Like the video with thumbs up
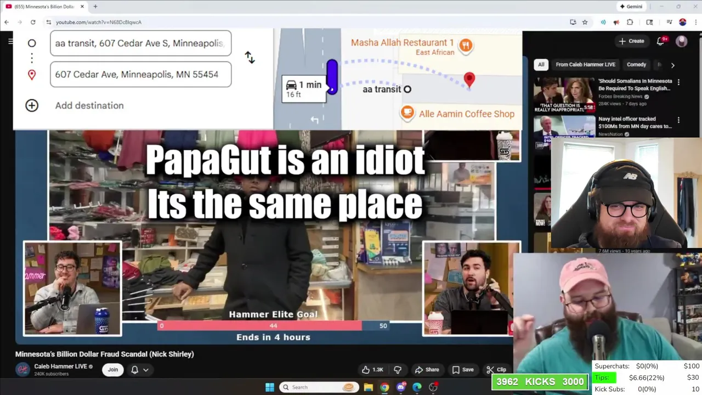The image size is (702, 395). click(372, 370)
